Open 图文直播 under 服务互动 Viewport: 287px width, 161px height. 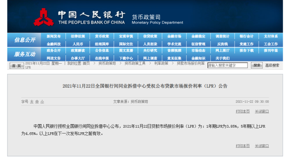(126, 50)
